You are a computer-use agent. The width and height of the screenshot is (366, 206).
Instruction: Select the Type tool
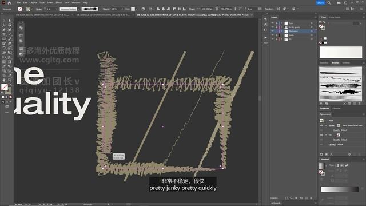(x=4, y=34)
